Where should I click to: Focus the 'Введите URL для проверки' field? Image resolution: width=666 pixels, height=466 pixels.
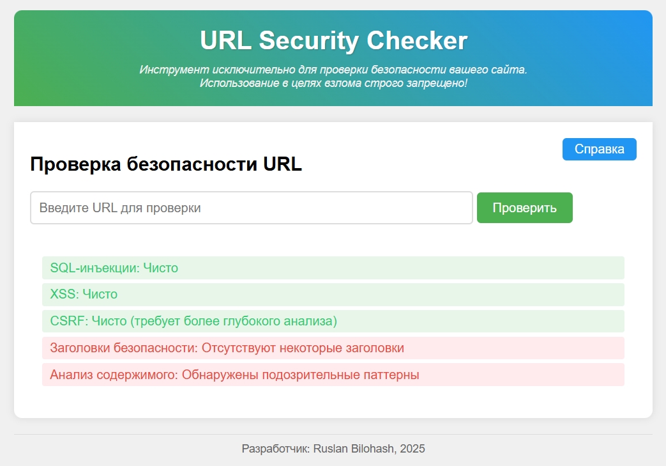tap(251, 208)
